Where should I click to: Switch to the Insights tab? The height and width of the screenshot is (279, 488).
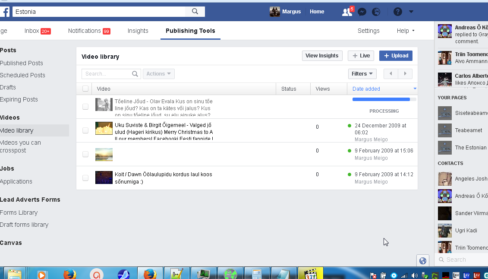pos(138,31)
